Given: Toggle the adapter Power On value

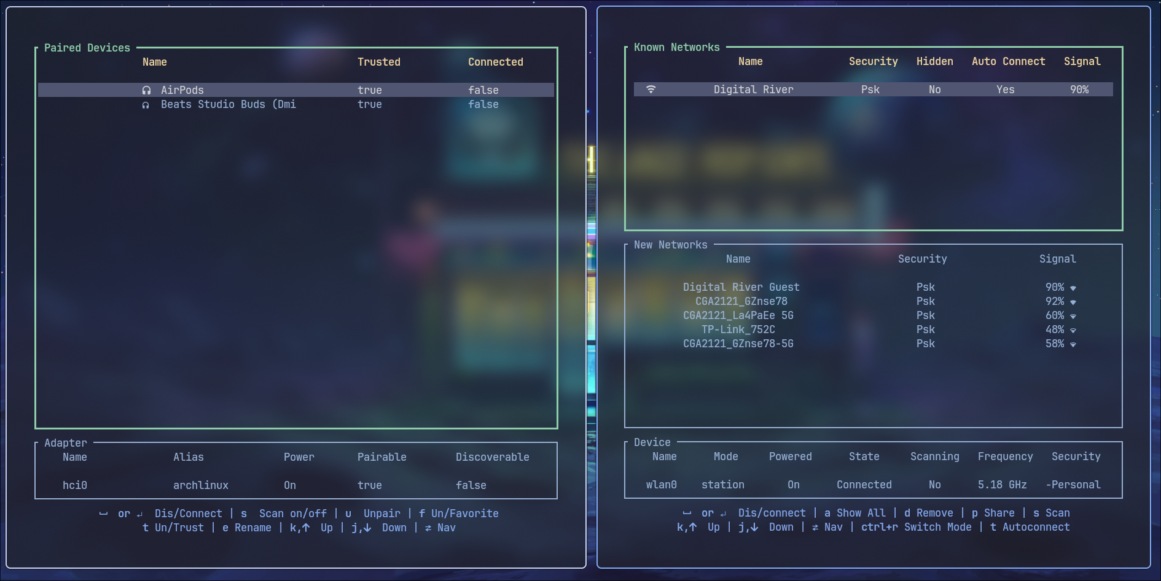Looking at the screenshot, I should click(290, 485).
